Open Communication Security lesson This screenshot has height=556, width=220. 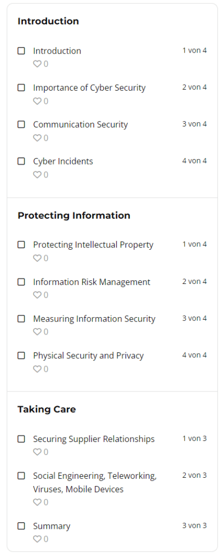tap(80, 124)
